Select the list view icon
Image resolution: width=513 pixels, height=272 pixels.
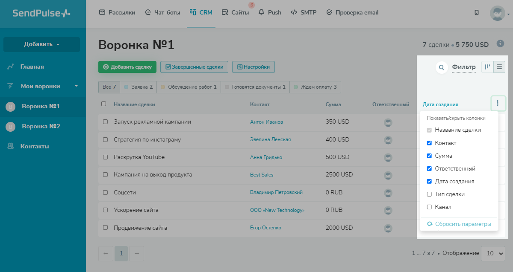point(499,67)
